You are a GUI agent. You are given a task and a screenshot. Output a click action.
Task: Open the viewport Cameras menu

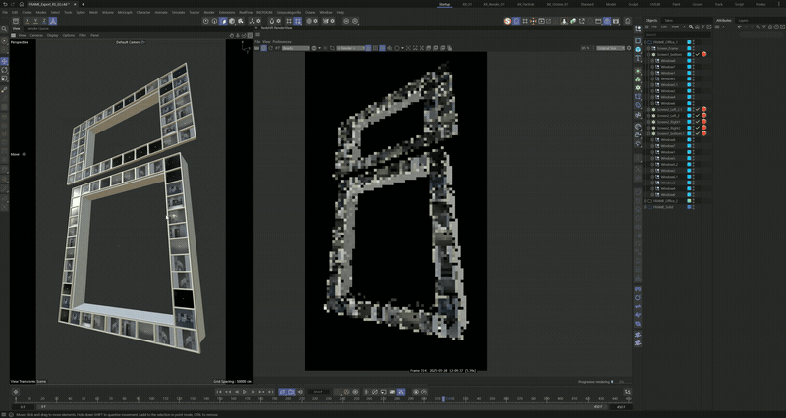(36, 35)
